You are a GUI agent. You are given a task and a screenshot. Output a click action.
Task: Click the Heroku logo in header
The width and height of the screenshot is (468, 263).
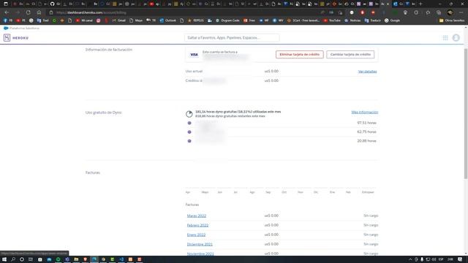[x=16, y=38]
